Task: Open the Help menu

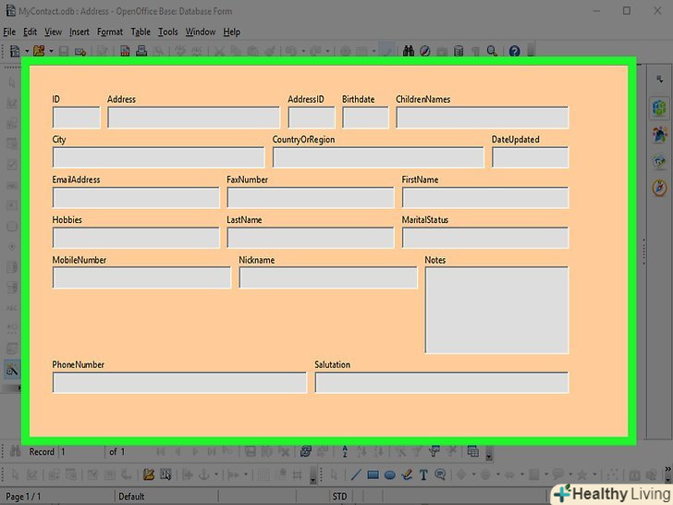Action: (x=231, y=31)
